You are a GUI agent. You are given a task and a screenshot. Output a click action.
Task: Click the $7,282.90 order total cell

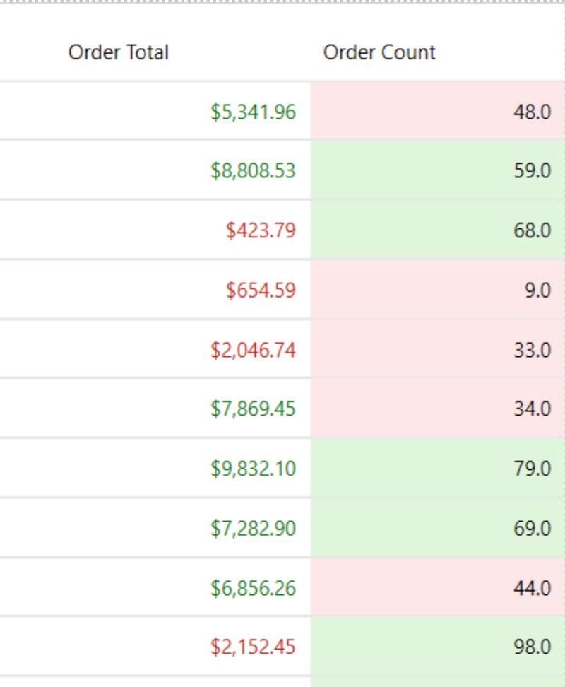[x=253, y=529]
